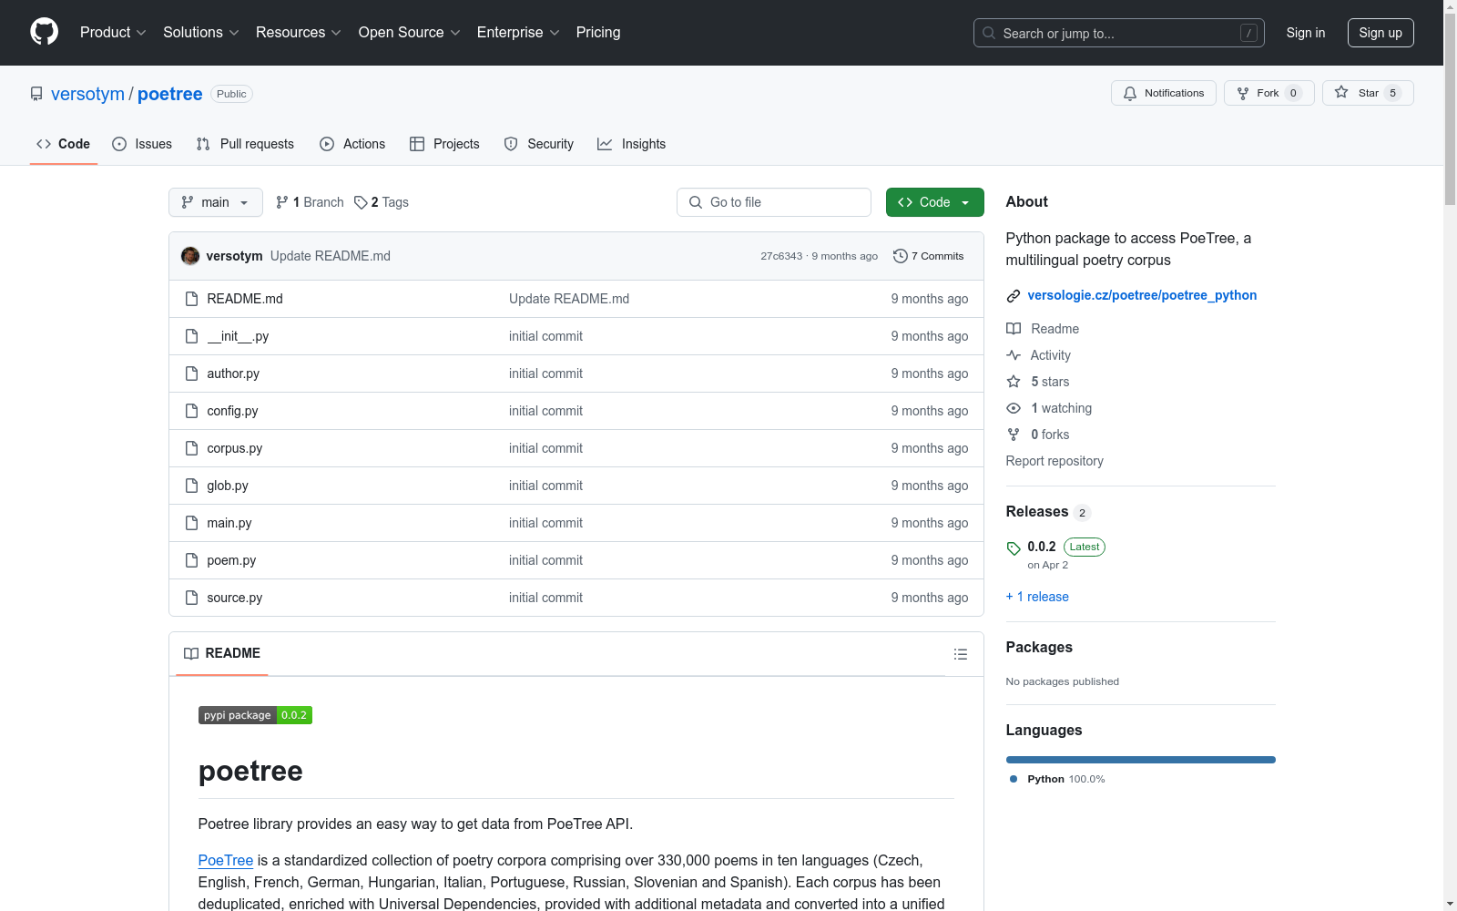Click versotym avatar in commit row
This screenshot has height=911, width=1457.
[x=190, y=256]
